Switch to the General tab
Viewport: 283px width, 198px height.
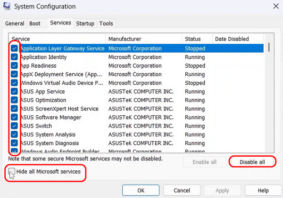[x=15, y=24]
